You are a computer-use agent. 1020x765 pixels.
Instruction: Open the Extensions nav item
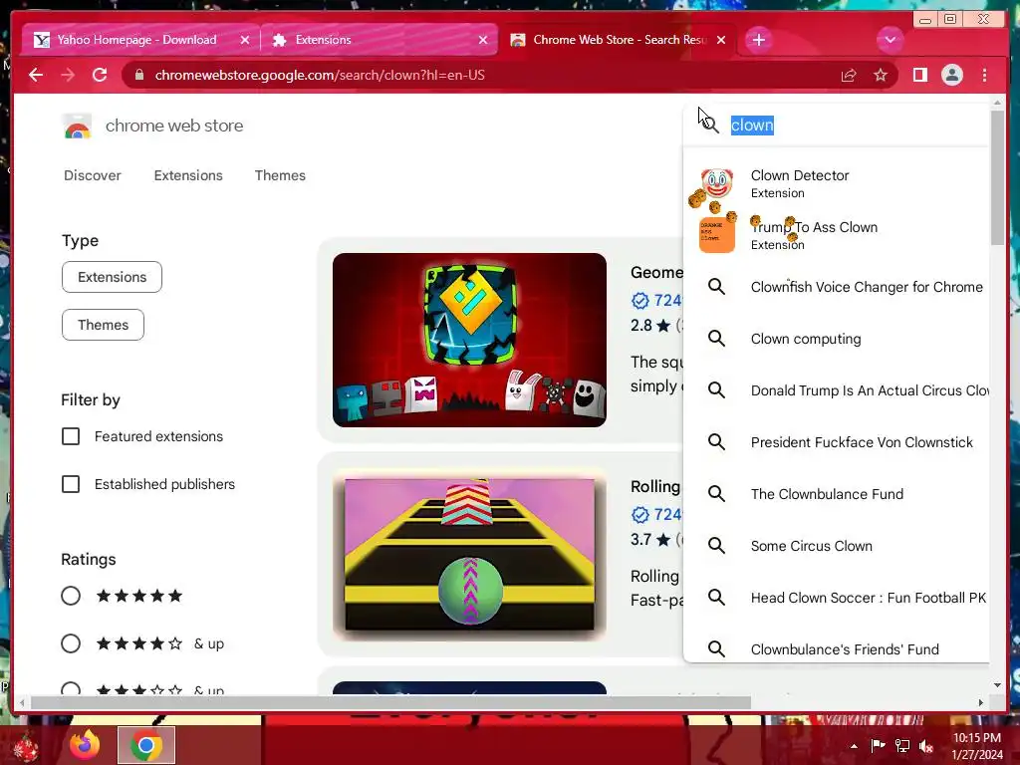(188, 175)
